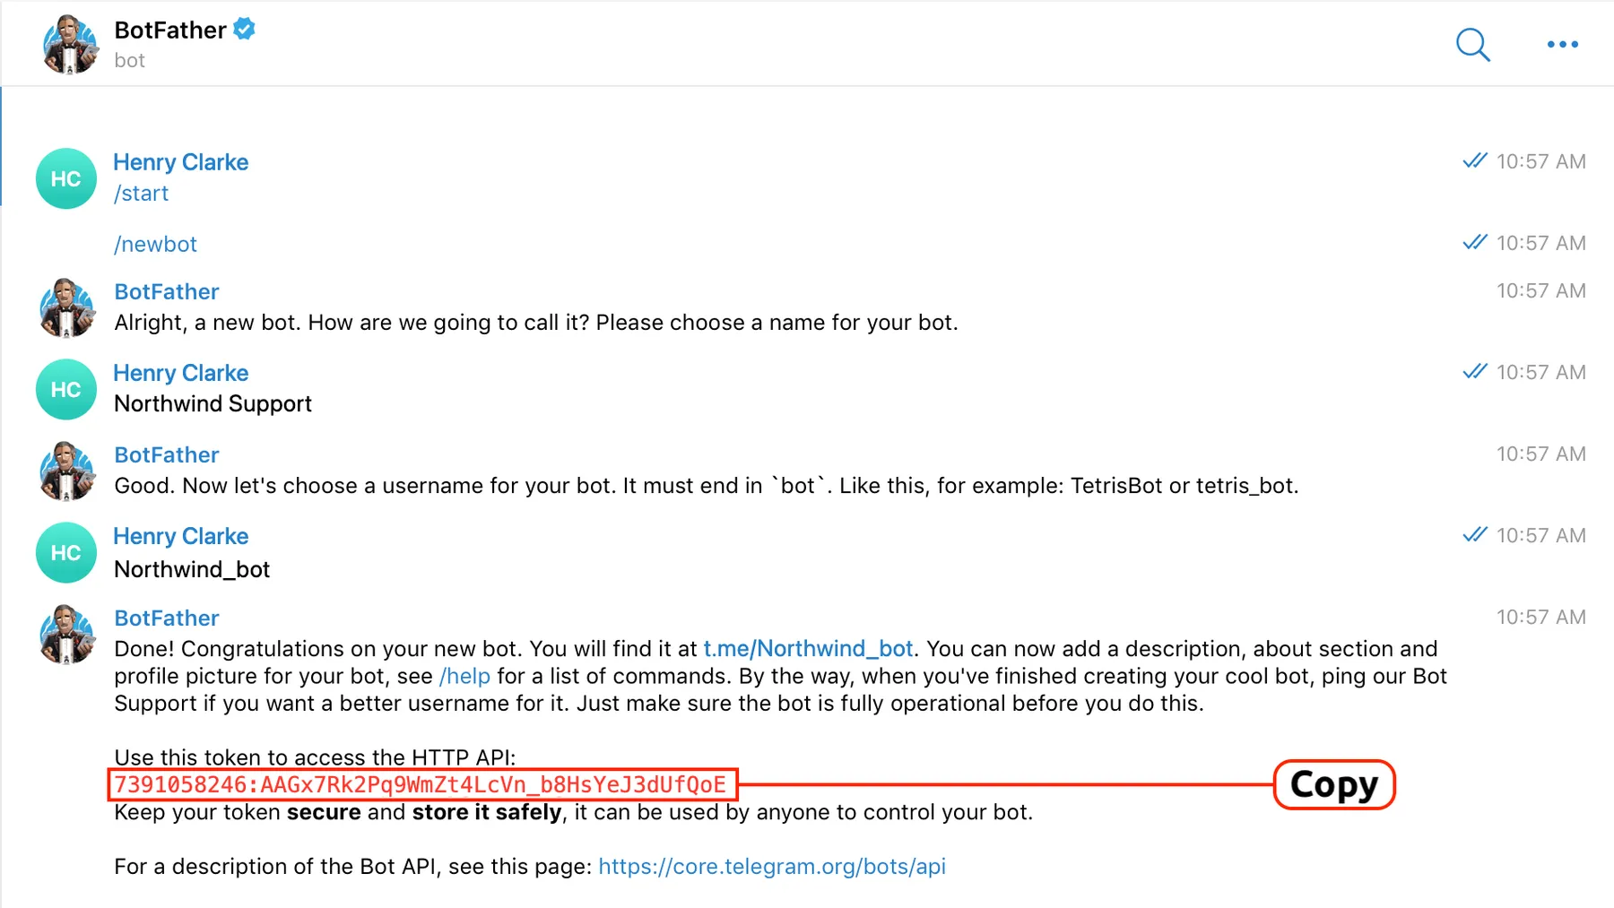This screenshot has height=908, width=1614.
Task: Click the Copy callout label
Action: click(1334, 784)
